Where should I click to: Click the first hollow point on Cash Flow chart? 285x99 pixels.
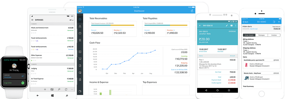point(102,69)
